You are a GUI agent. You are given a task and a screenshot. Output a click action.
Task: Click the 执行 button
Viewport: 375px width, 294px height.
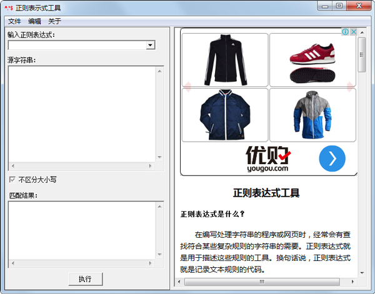tap(86, 279)
